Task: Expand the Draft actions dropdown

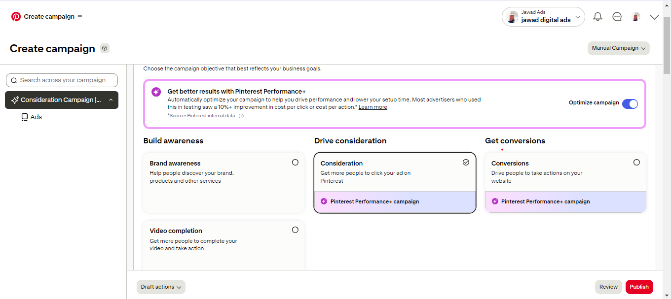Action: (161, 287)
